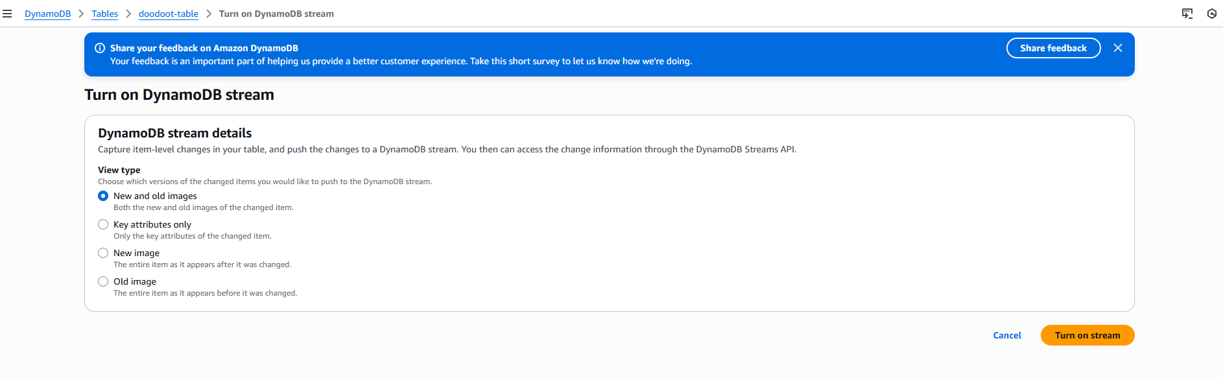Choose Key attributes only view type
1223x378 pixels.
pos(103,224)
